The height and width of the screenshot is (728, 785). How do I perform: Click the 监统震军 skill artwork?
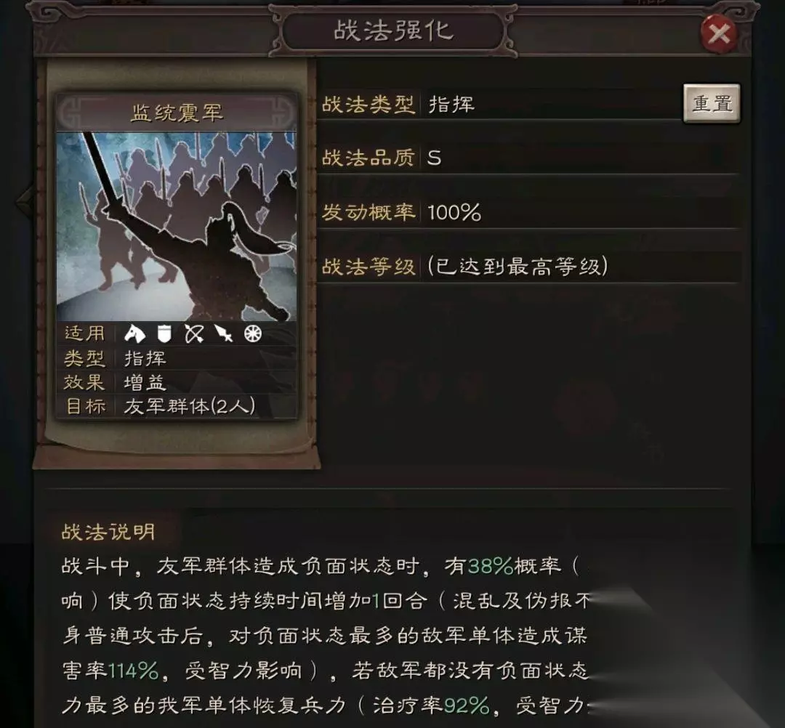click(x=176, y=226)
